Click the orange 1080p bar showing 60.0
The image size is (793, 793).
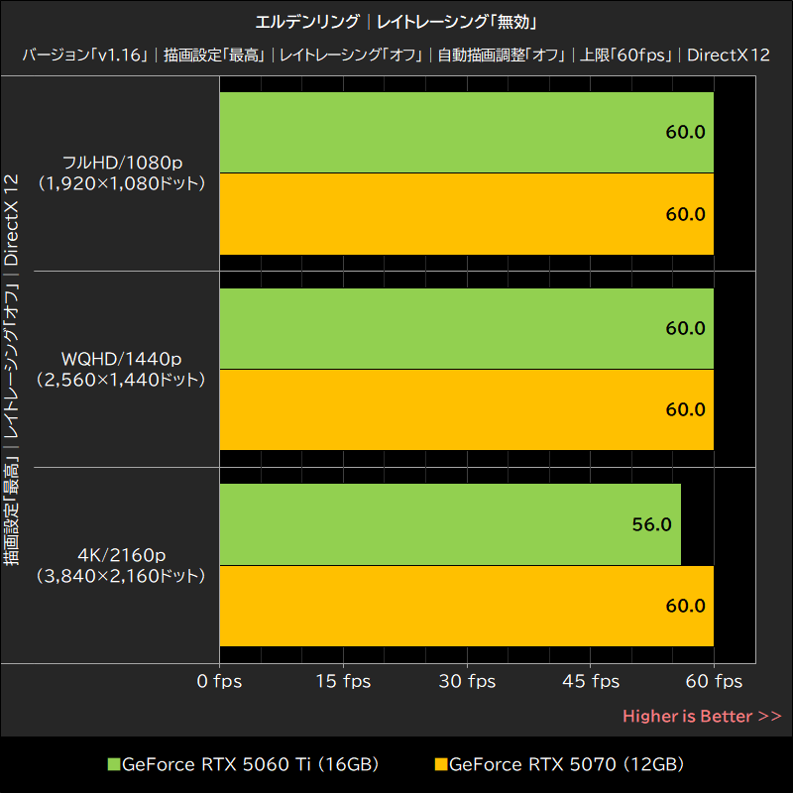tap(466, 214)
